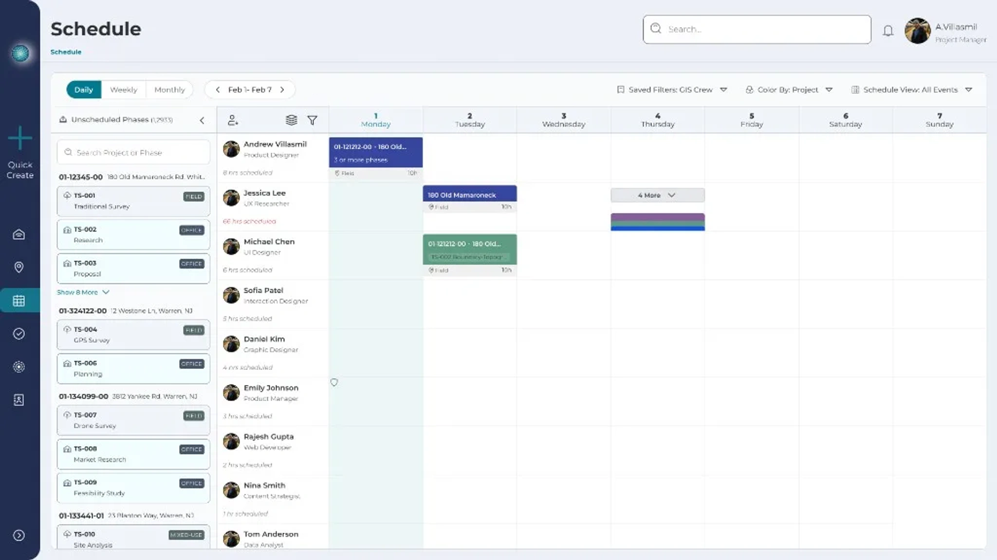Select the TS-001 Traditional Survey card
The width and height of the screenshot is (997, 560).
pyautogui.click(x=133, y=201)
